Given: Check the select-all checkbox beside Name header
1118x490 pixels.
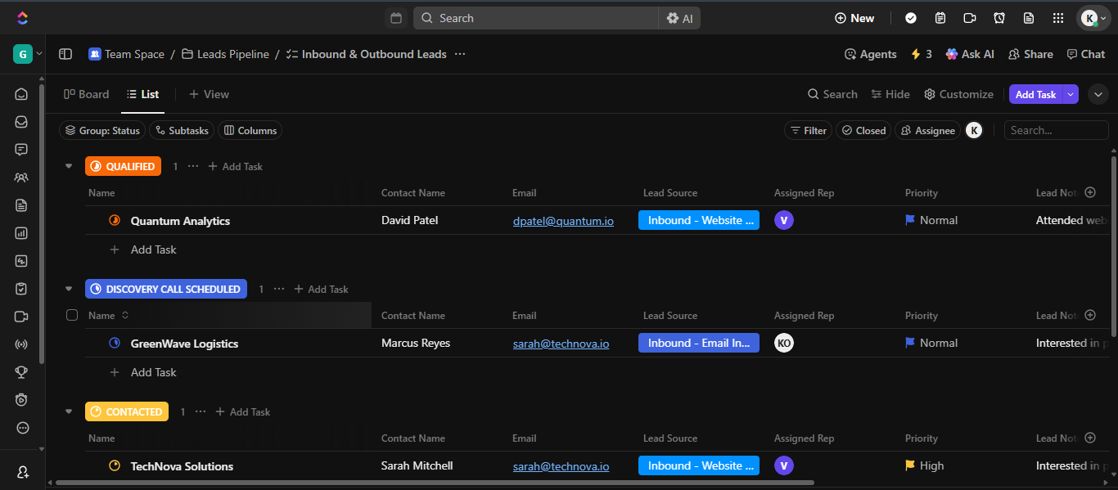Looking at the screenshot, I should (x=72, y=315).
